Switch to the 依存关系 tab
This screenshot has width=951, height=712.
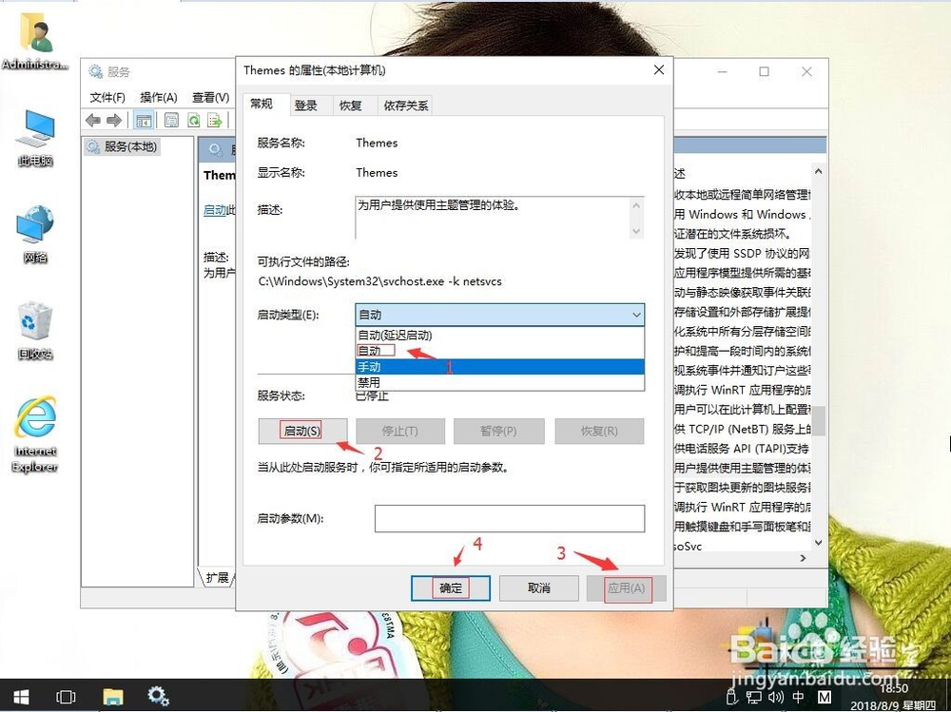pos(406,106)
